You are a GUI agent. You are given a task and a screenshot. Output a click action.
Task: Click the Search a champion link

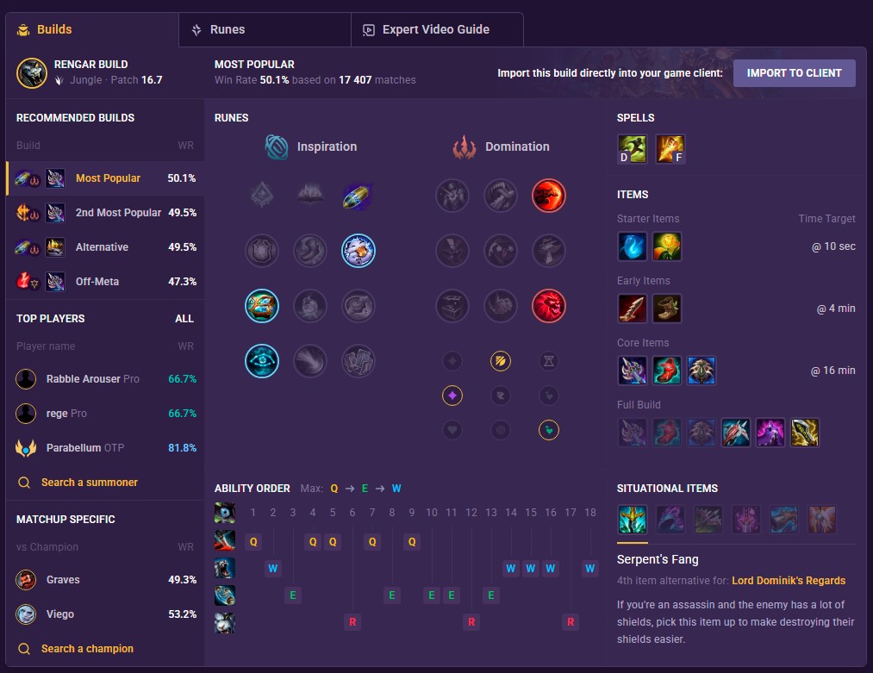(87, 649)
